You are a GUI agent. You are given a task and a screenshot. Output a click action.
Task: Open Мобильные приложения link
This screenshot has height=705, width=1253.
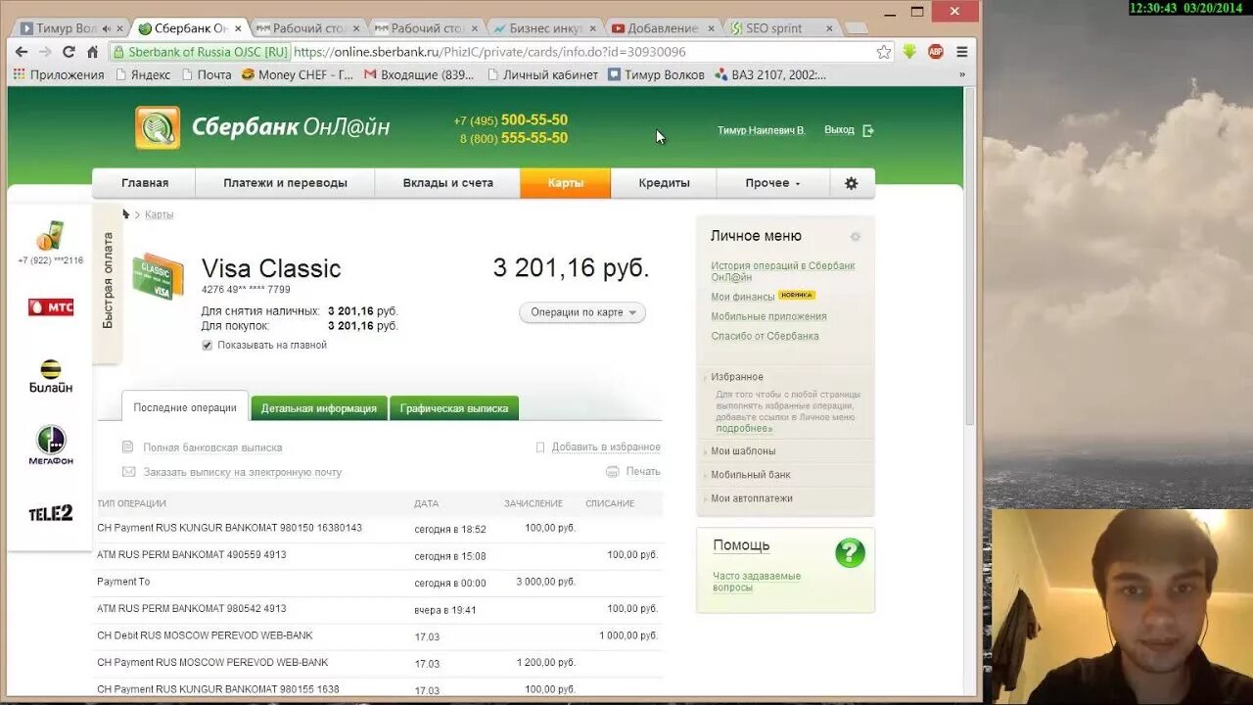769,316
